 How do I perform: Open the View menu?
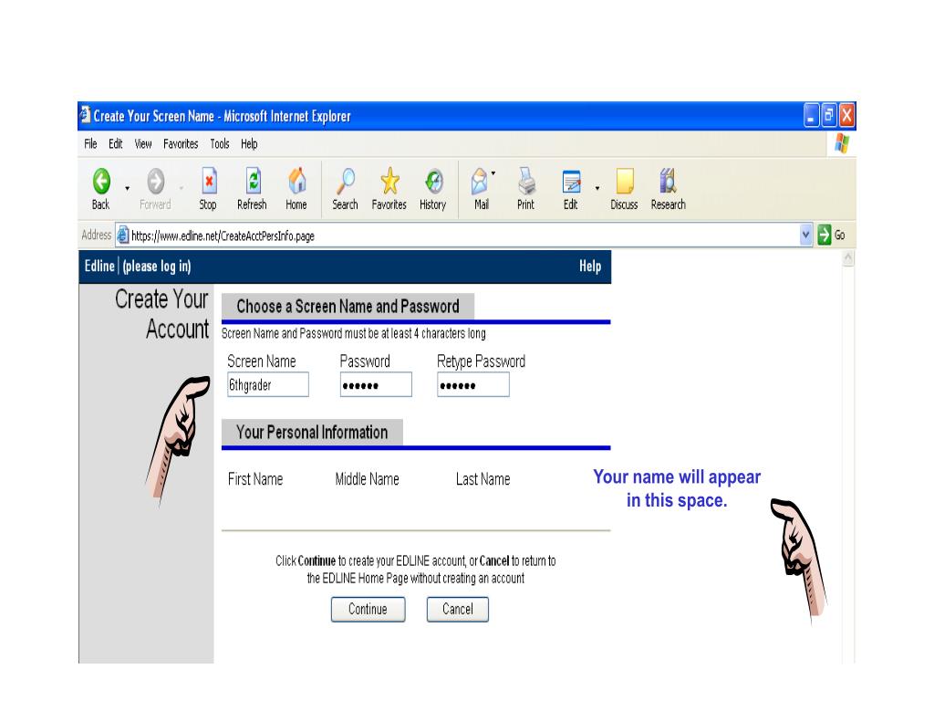point(143,143)
